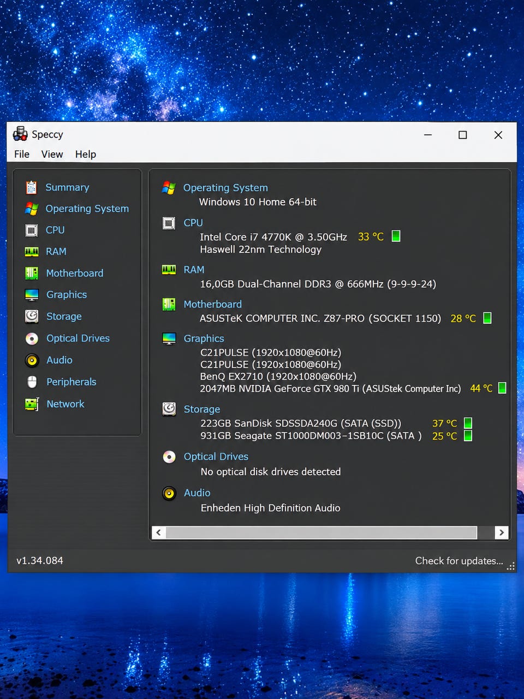The height and width of the screenshot is (699, 524).
Task: Click Check for updates link
Action: click(x=459, y=561)
